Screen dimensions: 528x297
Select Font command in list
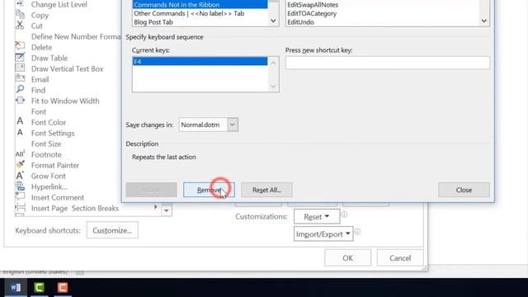tap(39, 111)
